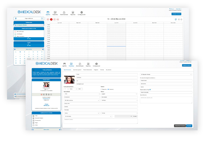Show next month in the agenda mini calendar
The height and width of the screenshot is (144, 205).
43,49
